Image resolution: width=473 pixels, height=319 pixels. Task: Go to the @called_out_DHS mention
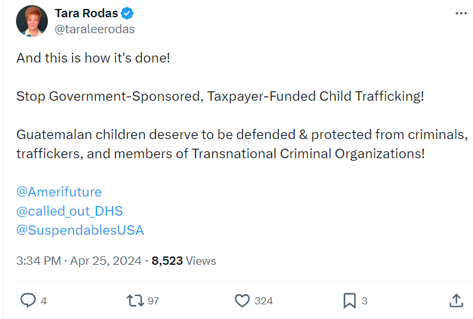point(69,211)
